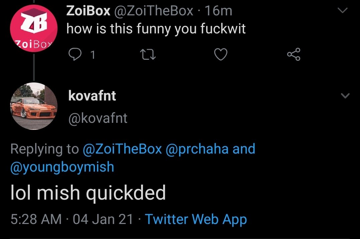The width and height of the screenshot is (360, 239).
Task: Open the 5:28 AM · 04 Jan 21 timestamp
Action: point(72,219)
